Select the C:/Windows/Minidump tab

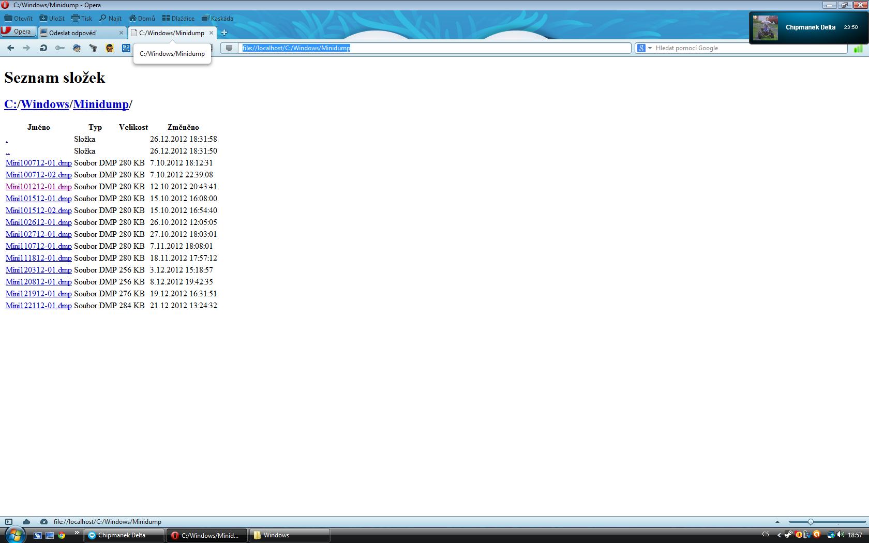point(172,33)
